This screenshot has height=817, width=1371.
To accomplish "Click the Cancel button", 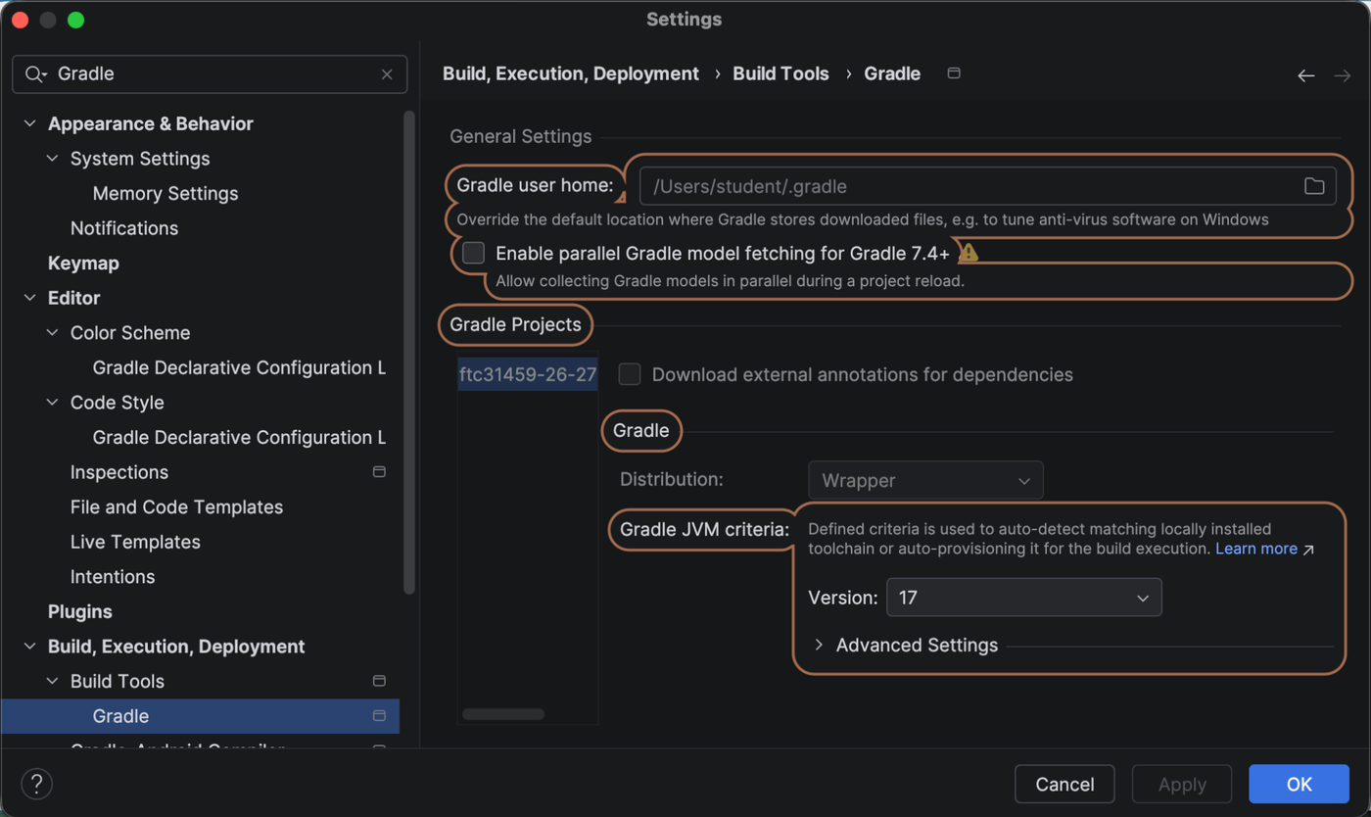I will (x=1064, y=784).
